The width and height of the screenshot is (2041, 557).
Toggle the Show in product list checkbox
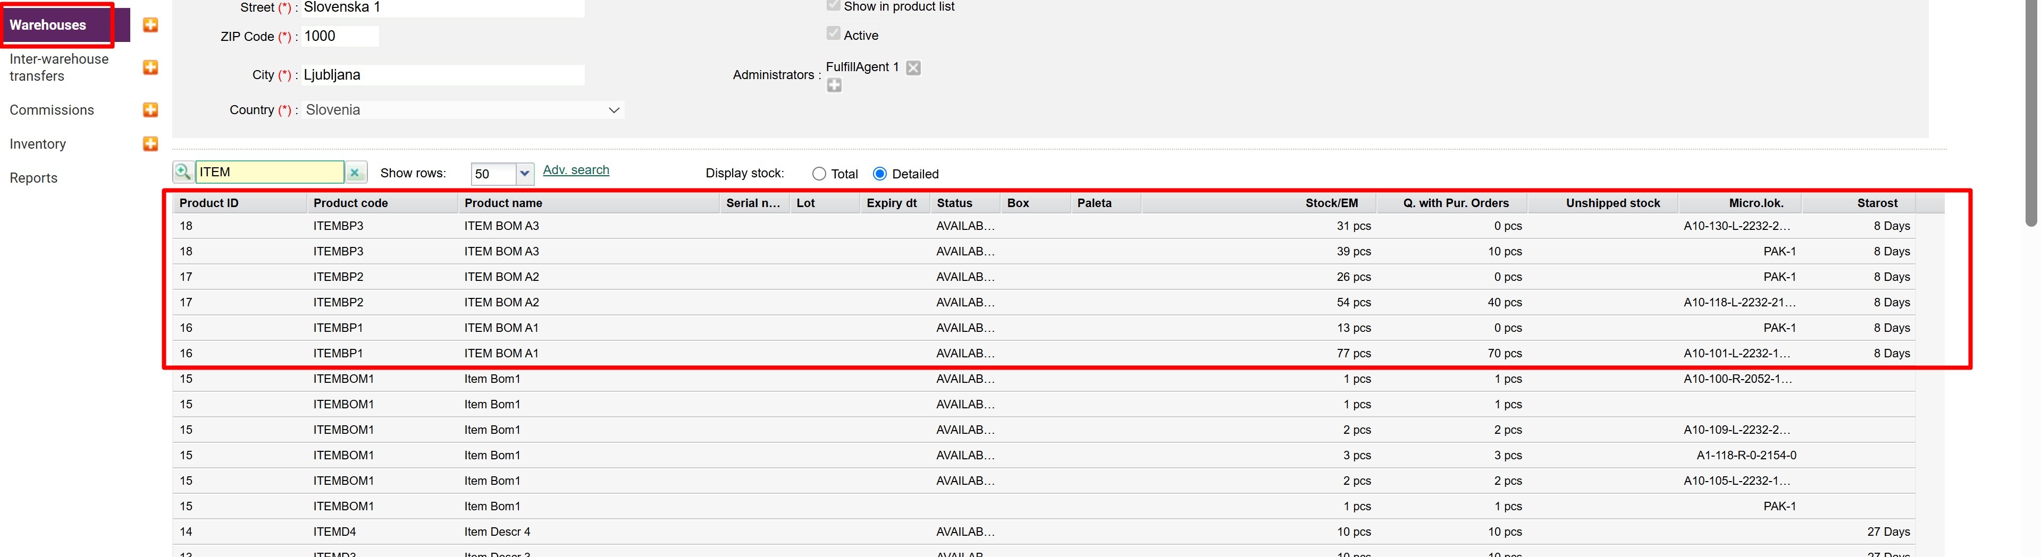(833, 5)
